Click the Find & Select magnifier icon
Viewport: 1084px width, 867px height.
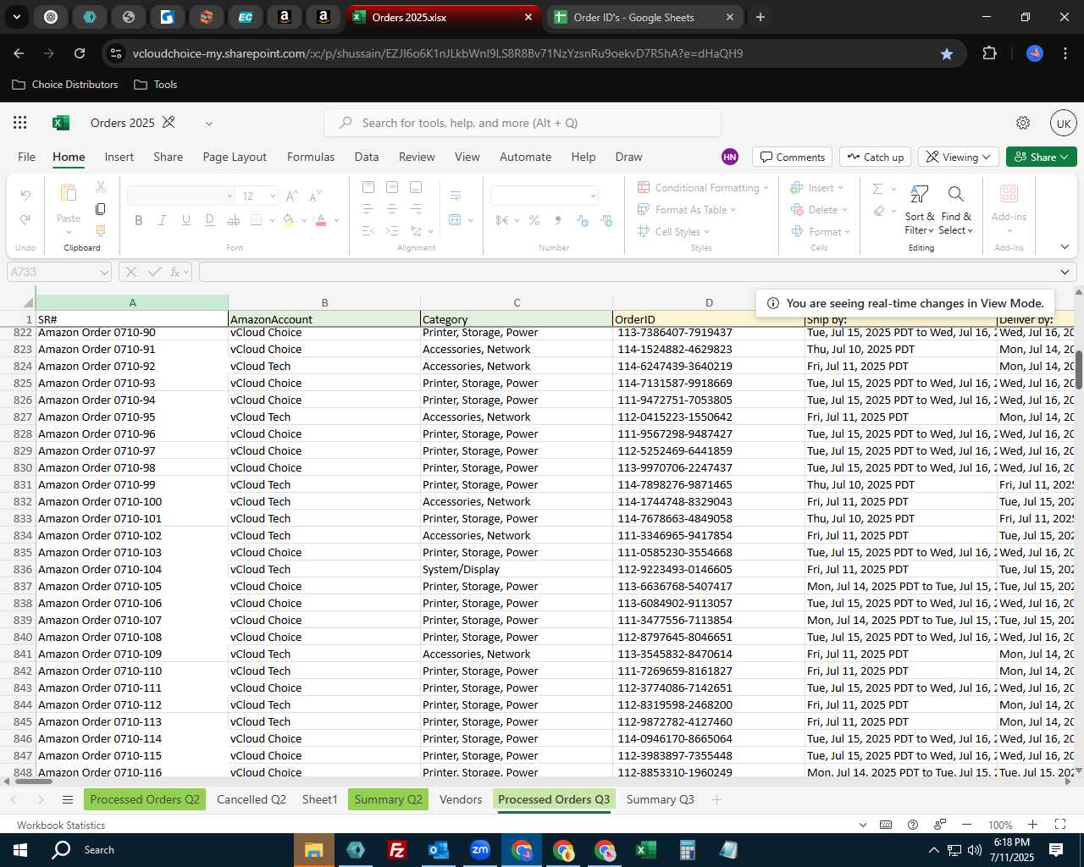[x=956, y=194]
